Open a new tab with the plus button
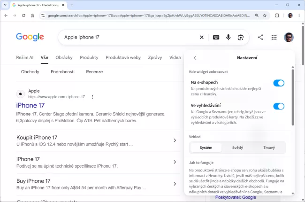The width and height of the screenshot is (305, 202). [72, 5]
